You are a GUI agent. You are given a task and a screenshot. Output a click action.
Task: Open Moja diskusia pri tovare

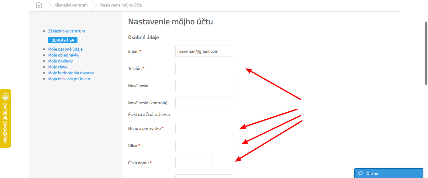point(70,79)
